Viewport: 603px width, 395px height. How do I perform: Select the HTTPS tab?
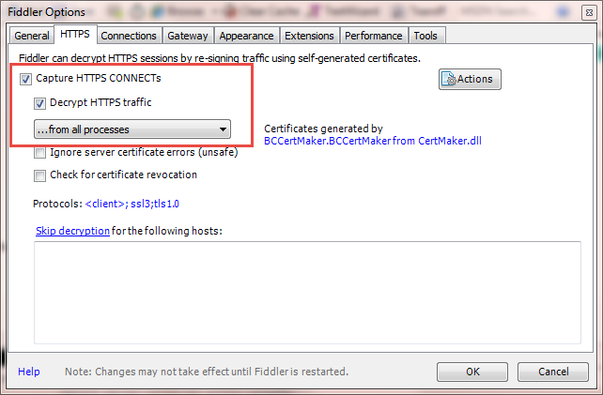tap(74, 35)
